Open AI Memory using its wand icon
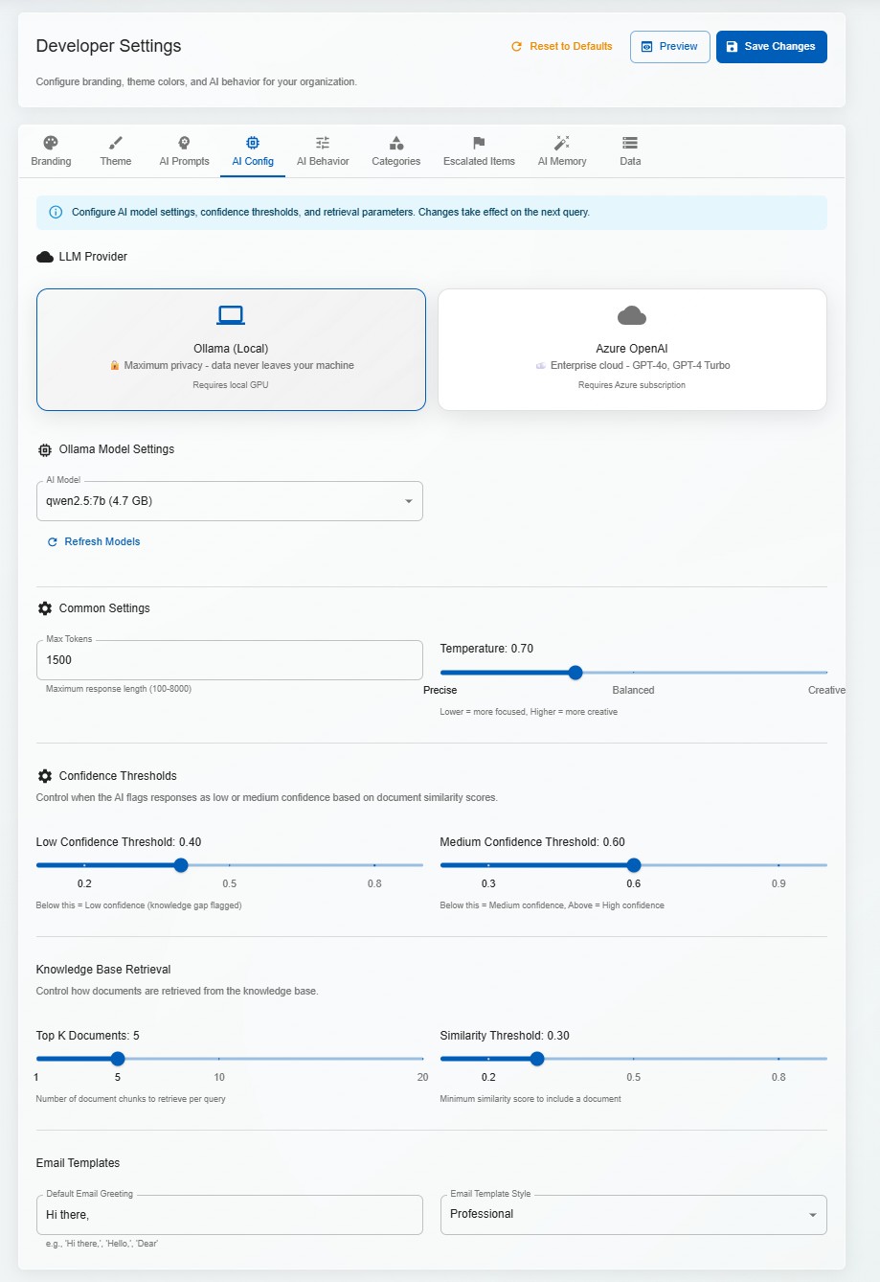The width and height of the screenshot is (880, 1282). tap(561, 142)
